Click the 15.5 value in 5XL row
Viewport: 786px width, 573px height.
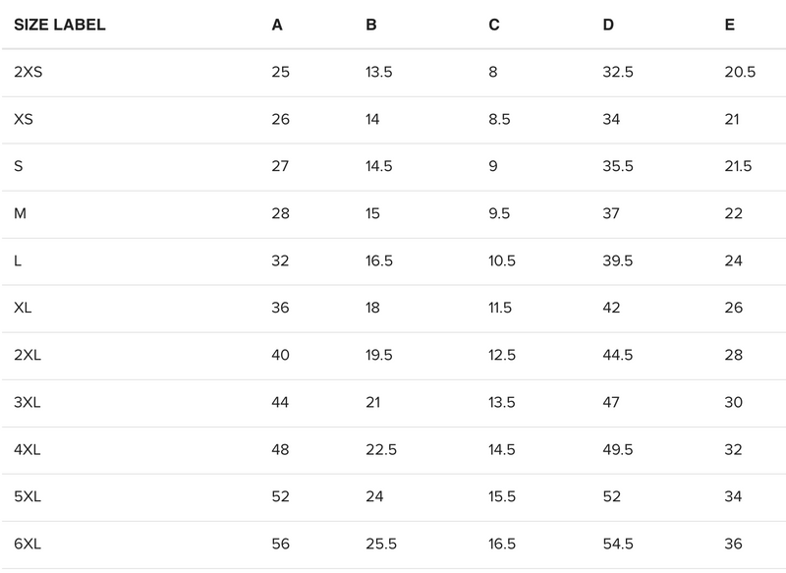502,497
